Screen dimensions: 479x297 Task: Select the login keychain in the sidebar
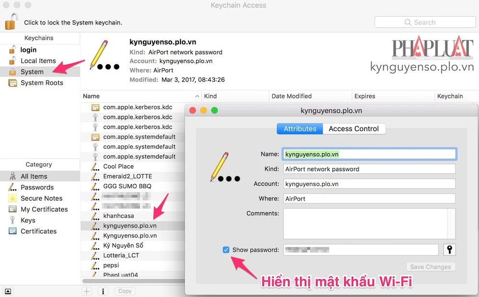pyautogui.click(x=28, y=50)
